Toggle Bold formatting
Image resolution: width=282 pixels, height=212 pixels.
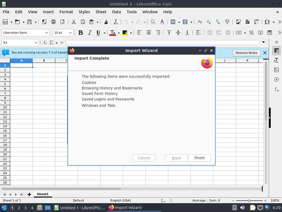point(81,33)
